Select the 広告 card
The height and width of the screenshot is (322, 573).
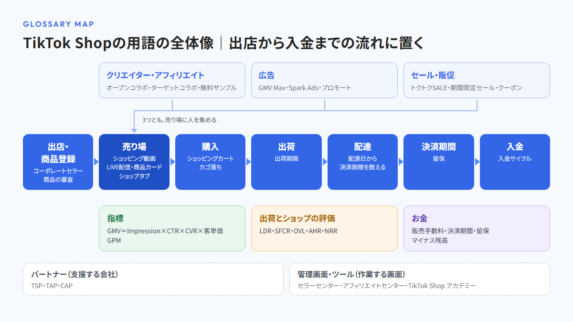coord(324,81)
